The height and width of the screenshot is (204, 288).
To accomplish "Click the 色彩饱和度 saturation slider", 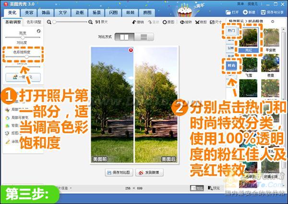I will coord(27,57).
